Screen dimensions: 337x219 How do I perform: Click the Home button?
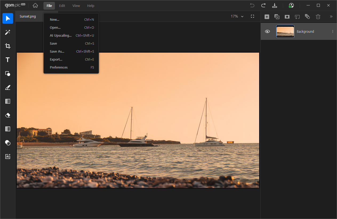click(x=35, y=6)
